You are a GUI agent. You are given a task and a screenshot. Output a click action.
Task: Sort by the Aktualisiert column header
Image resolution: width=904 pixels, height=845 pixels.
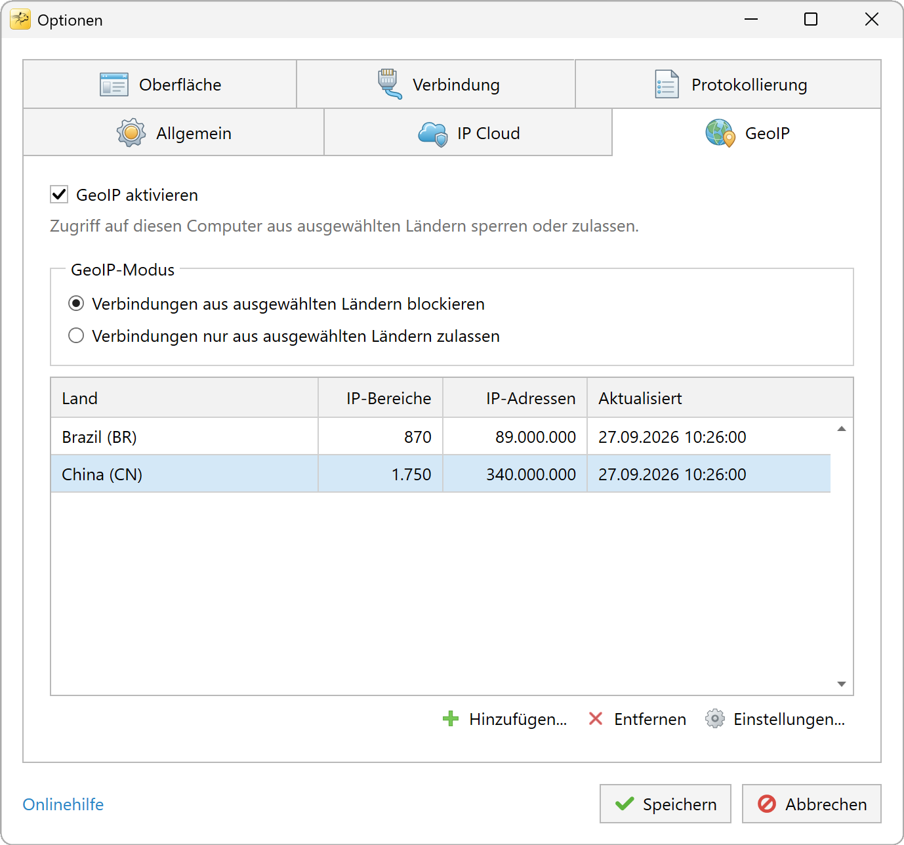[720, 398]
